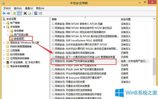
Task: Select policy 在下一次更改密码时不存储 LAN 管理器哈希值
Action: (x=85, y=57)
